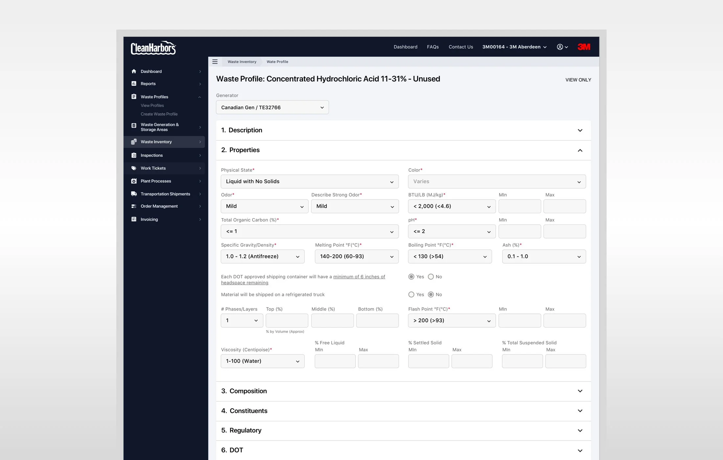Click the Inspections sidebar icon
The height and width of the screenshot is (460, 723).
(x=134, y=155)
